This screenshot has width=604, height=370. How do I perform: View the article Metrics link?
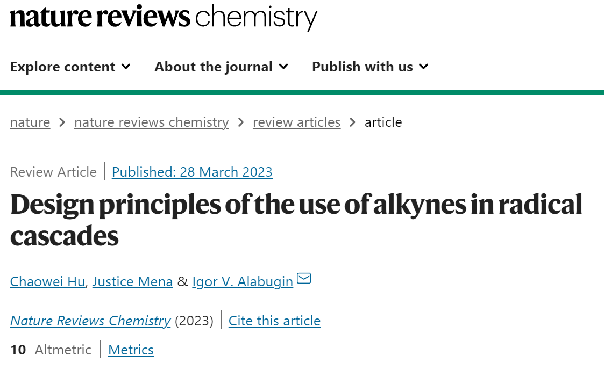click(x=131, y=350)
